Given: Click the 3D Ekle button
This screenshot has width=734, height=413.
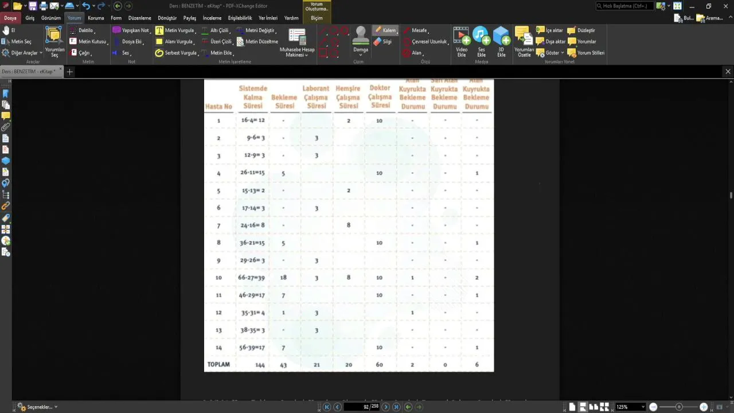Looking at the screenshot, I should [501, 42].
